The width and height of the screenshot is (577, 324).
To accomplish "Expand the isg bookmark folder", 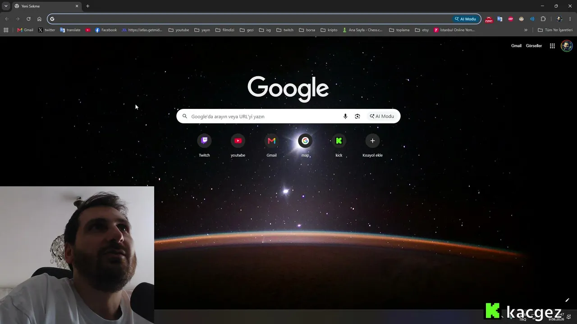I will click(265, 30).
